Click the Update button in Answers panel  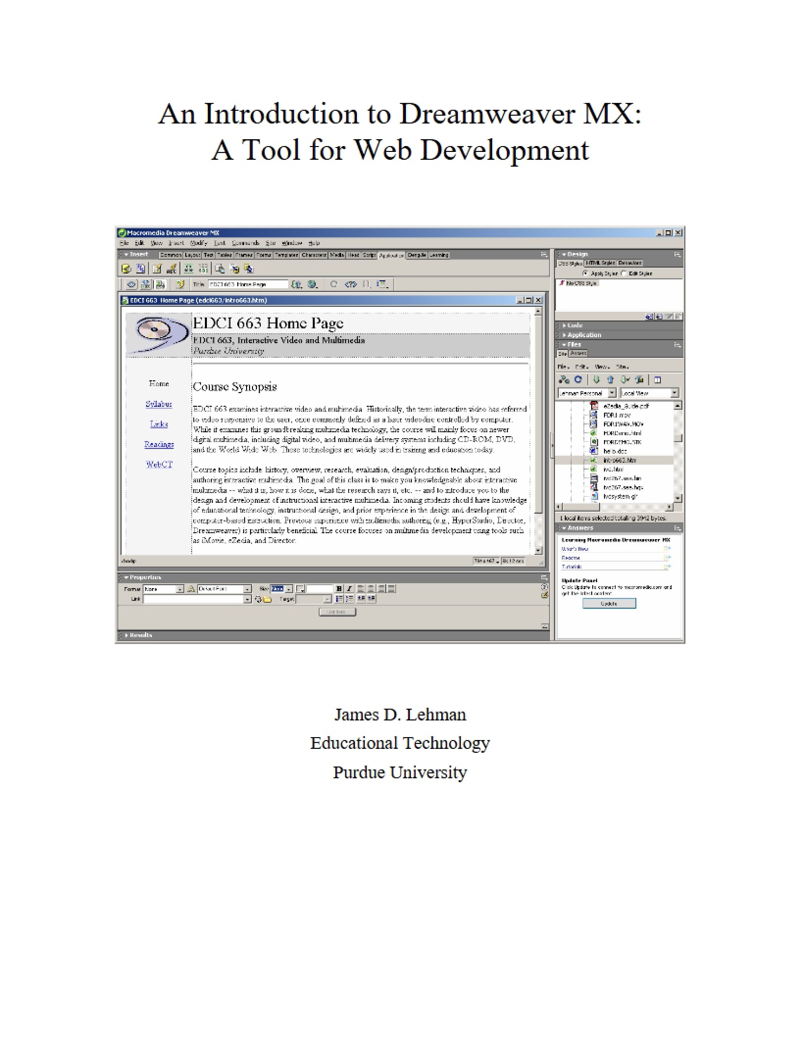pos(609,603)
